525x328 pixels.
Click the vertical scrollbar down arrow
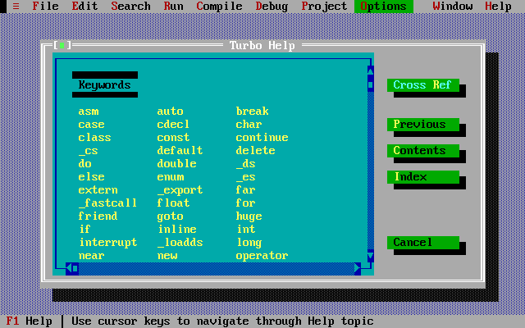pyautogui.click(x=370, y=256)
